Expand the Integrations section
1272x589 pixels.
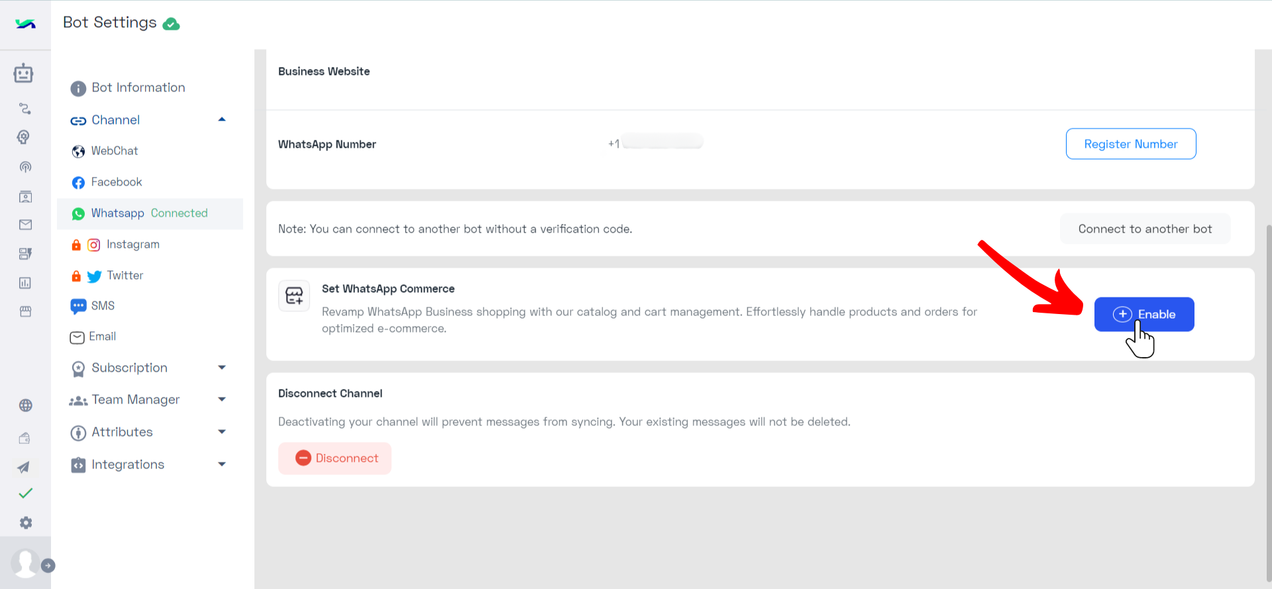click(x=148, y=464)
